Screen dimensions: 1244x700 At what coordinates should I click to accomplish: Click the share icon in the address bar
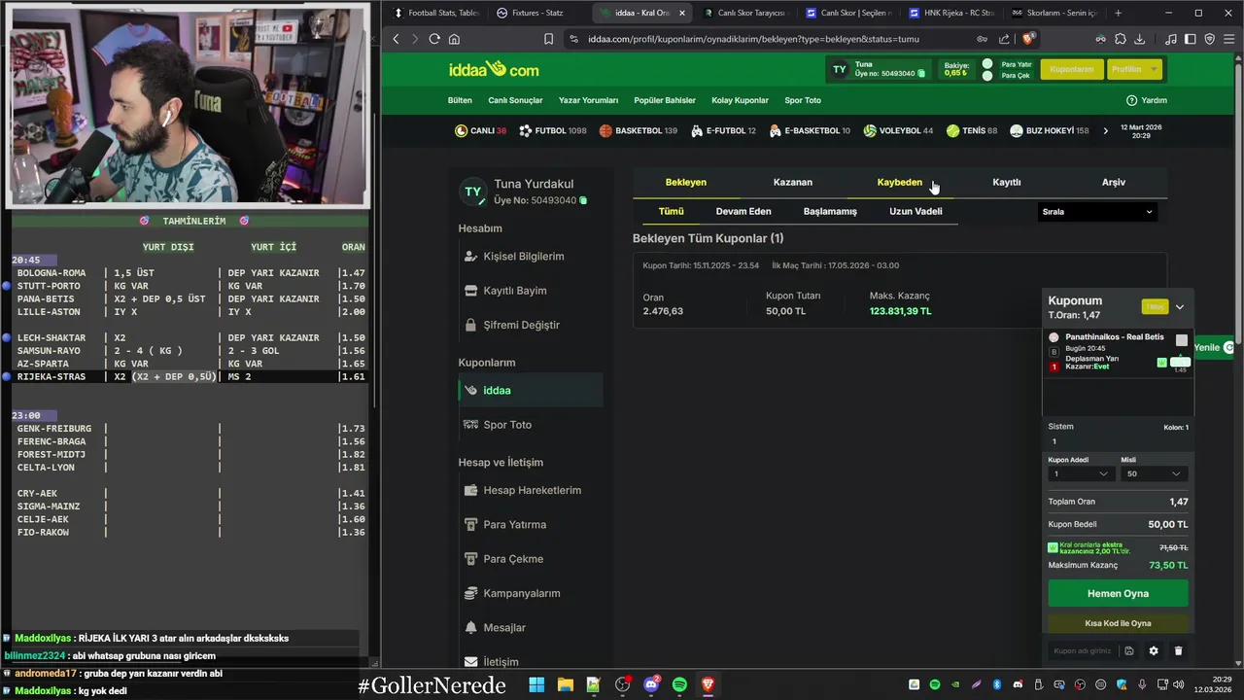(x=1004, y=39)
